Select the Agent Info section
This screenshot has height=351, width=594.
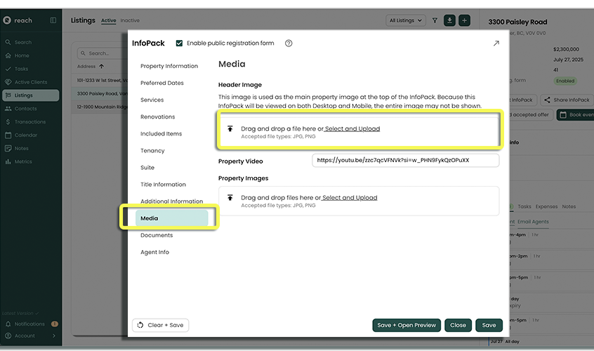pyautogui.click(x=154, y=252)
